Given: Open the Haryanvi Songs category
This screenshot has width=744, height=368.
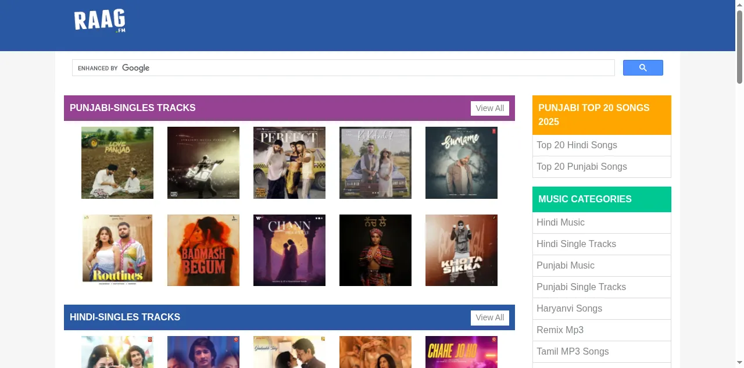Looking at the screenshot, I should [x=569, y=309].
